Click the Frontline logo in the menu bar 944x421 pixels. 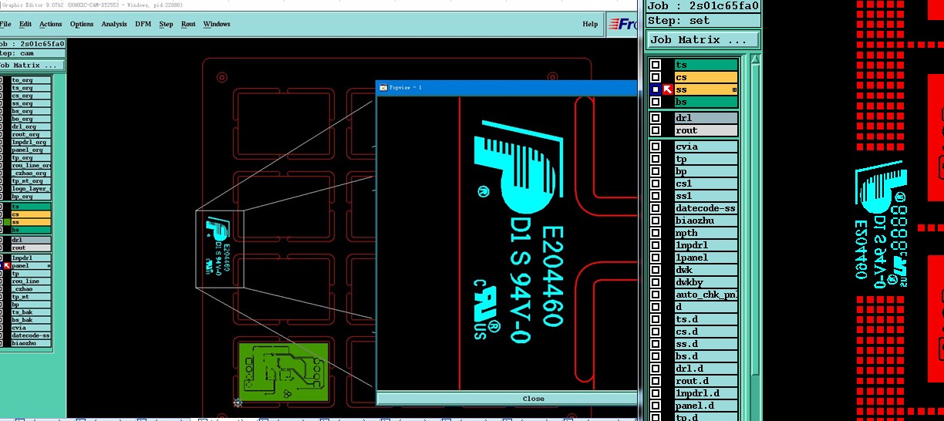coord(623,24)
